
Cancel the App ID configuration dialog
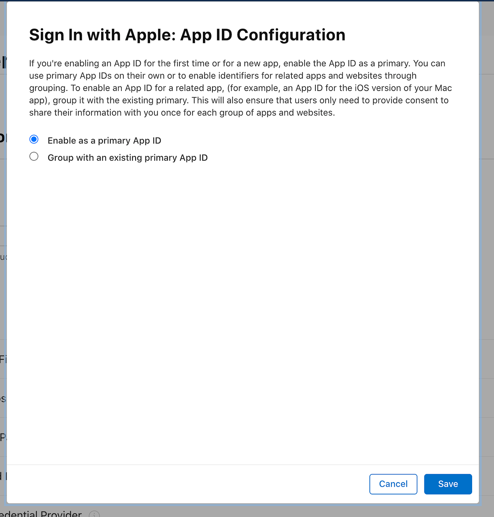[393, 484]
